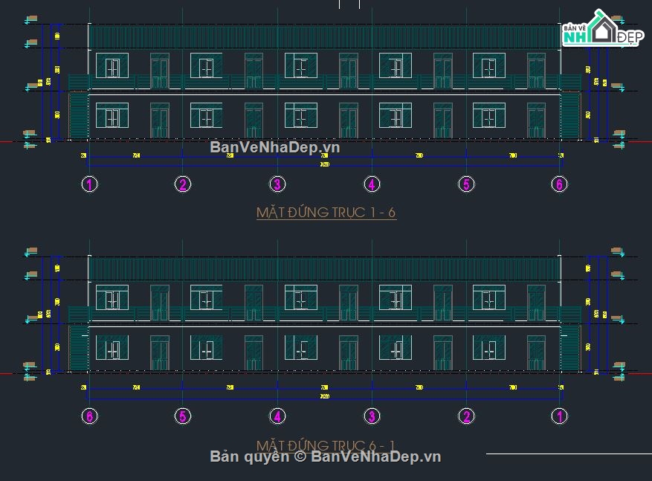Click axis bubble 4 in the bottom elevation
The height and width of the screenshot is (481, 652).
(277, 416)
